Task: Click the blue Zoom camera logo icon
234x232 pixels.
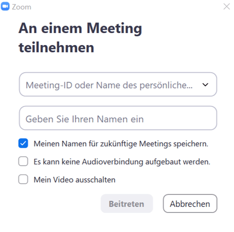Action: coord(5,7)
